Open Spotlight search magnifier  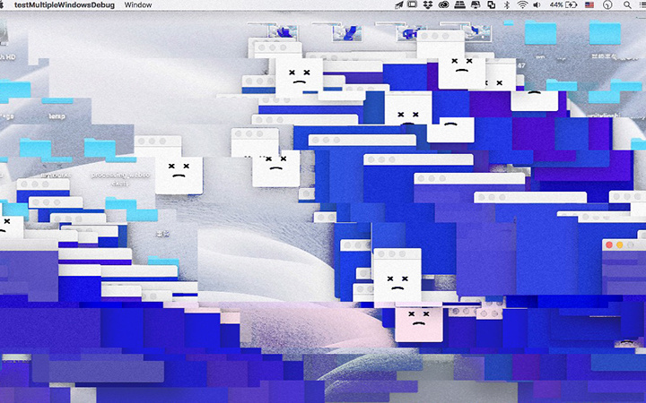click(x=627, y=4)
